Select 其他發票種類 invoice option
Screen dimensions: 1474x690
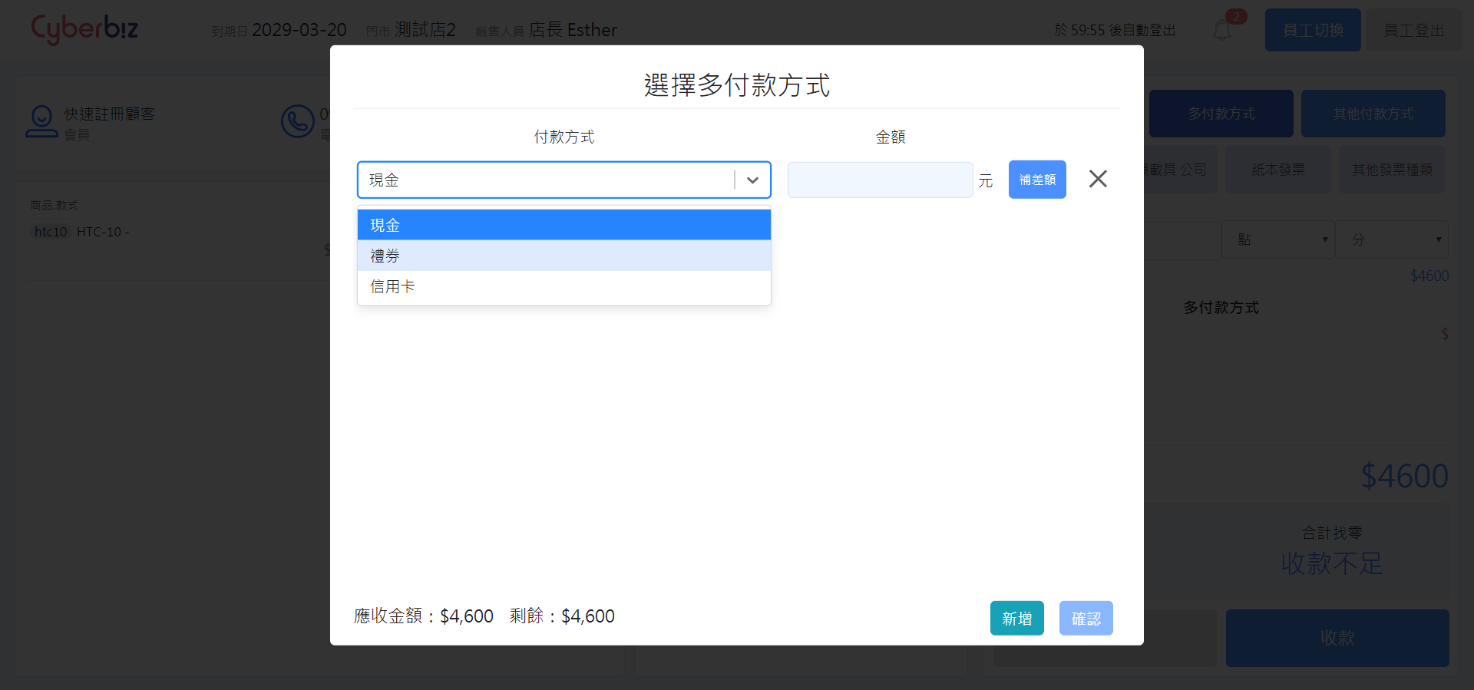click(1392, 170)
